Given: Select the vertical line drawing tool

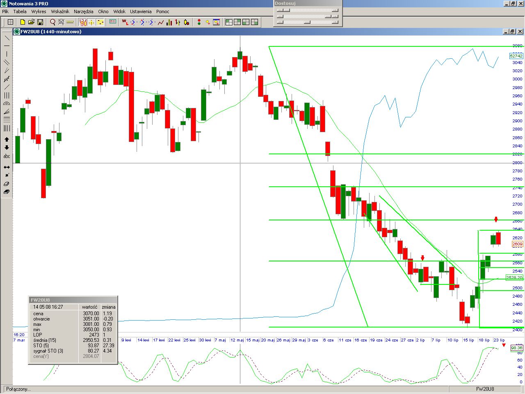Looking at the screenshot, I should pos(7,54).
